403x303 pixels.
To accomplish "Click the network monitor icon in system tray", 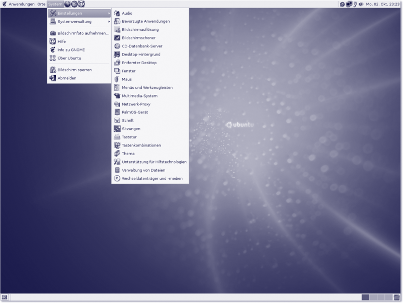I will click(x=349, y=4).
